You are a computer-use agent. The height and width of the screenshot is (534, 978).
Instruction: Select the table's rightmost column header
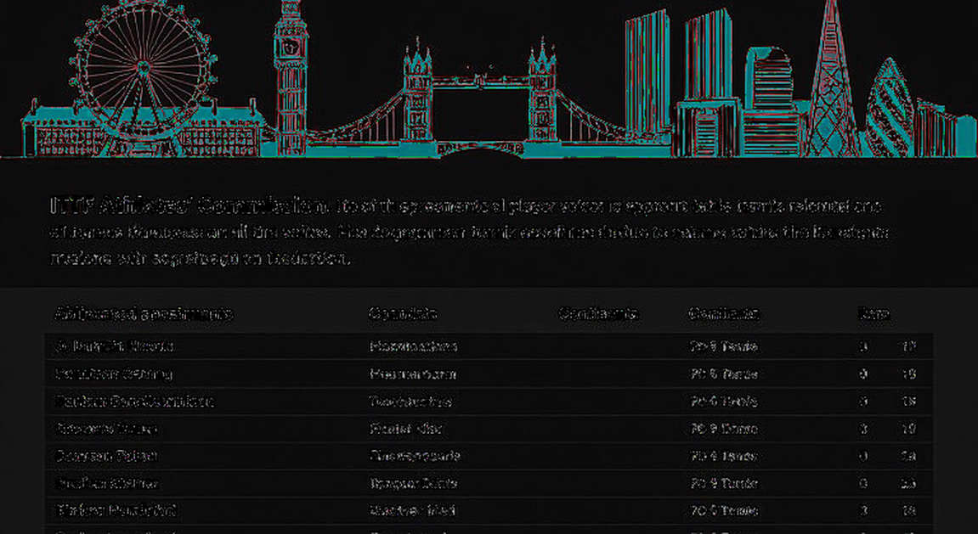pos(873,313)
